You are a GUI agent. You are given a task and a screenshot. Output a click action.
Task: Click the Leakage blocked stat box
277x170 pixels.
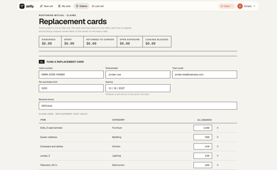coord(157,42)
